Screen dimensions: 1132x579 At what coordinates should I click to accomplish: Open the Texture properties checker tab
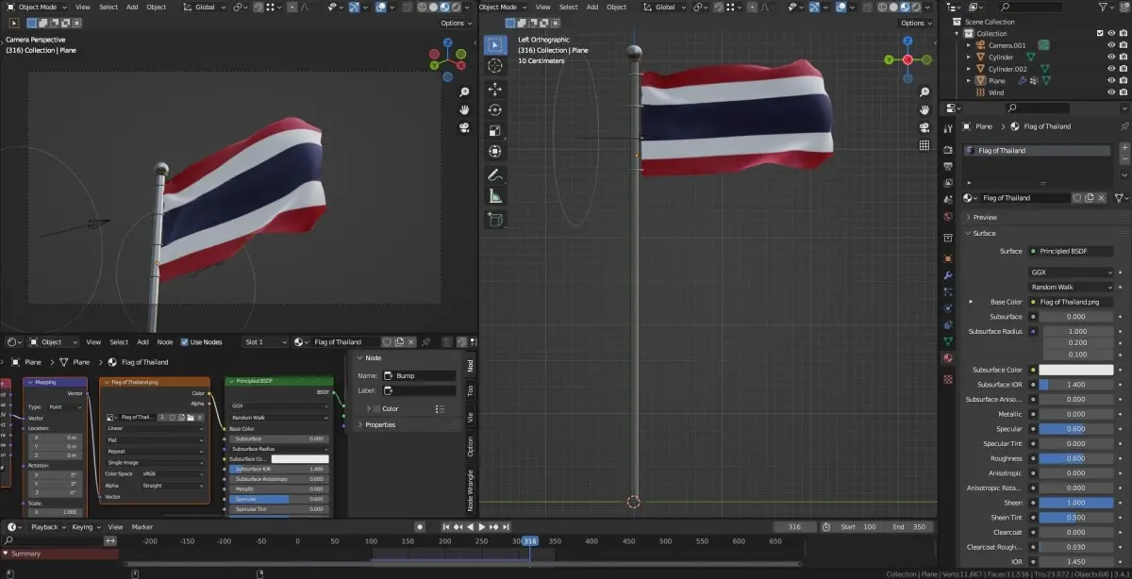click(x=948, y=378)
